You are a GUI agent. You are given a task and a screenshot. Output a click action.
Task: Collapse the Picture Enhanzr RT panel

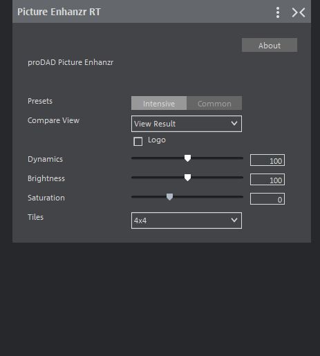[x=299, y=12]
